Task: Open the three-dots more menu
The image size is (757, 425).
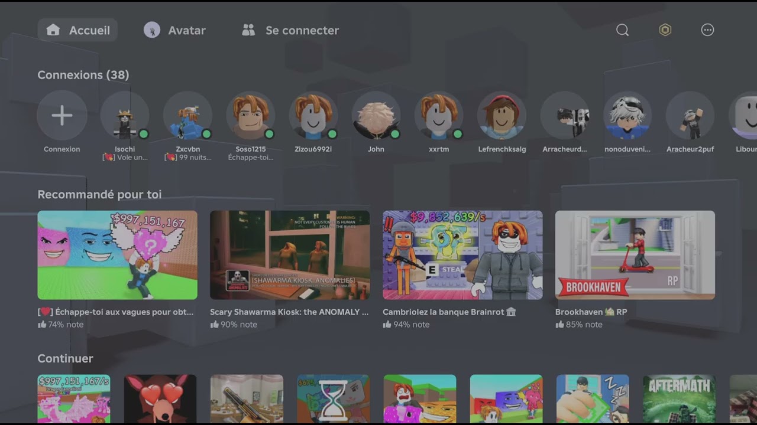Action: point(707,30)
